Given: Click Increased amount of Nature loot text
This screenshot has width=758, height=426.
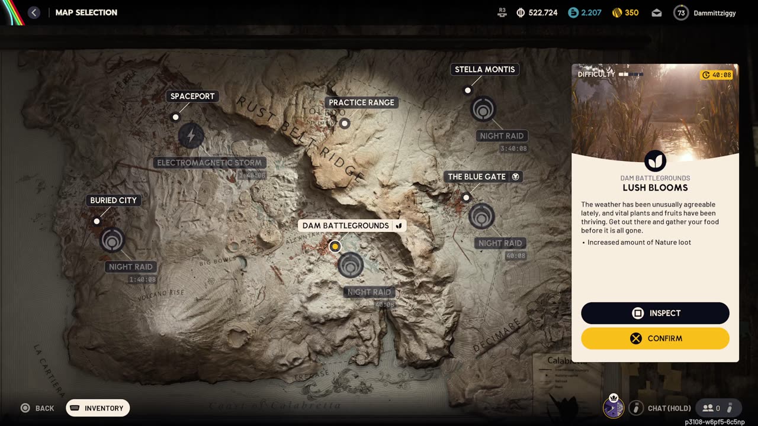Looking at the screenshot, I should click(x=639, y=242).
